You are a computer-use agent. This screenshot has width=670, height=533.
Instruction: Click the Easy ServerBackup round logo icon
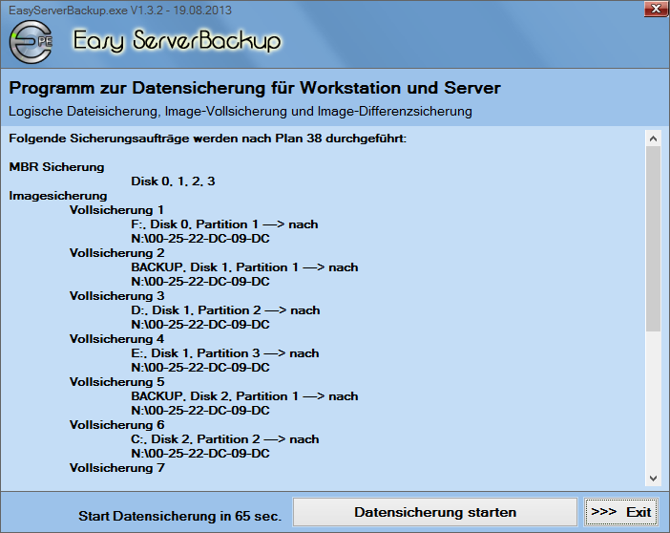31,42
